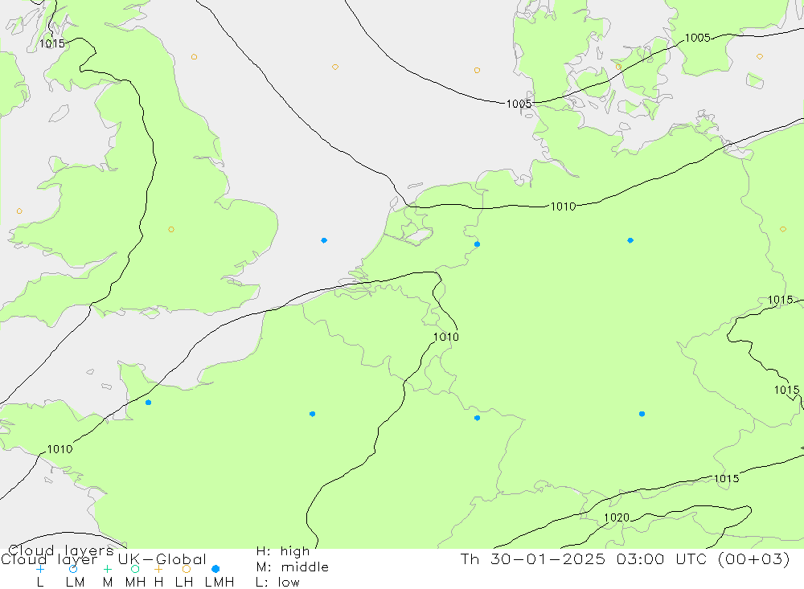This screenshot has width=804, height=589.
Task: Click the blue plus L legend symbol
Action: pyautogui.click(x=40, y=569)
